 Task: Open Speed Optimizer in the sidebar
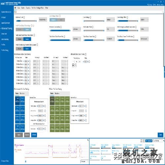pyautogui.click(x=6, y=23)
